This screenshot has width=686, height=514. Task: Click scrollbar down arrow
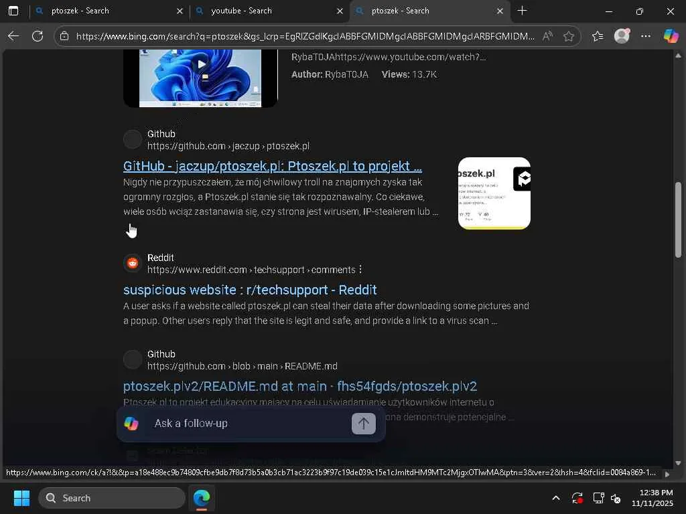(678, 463)
